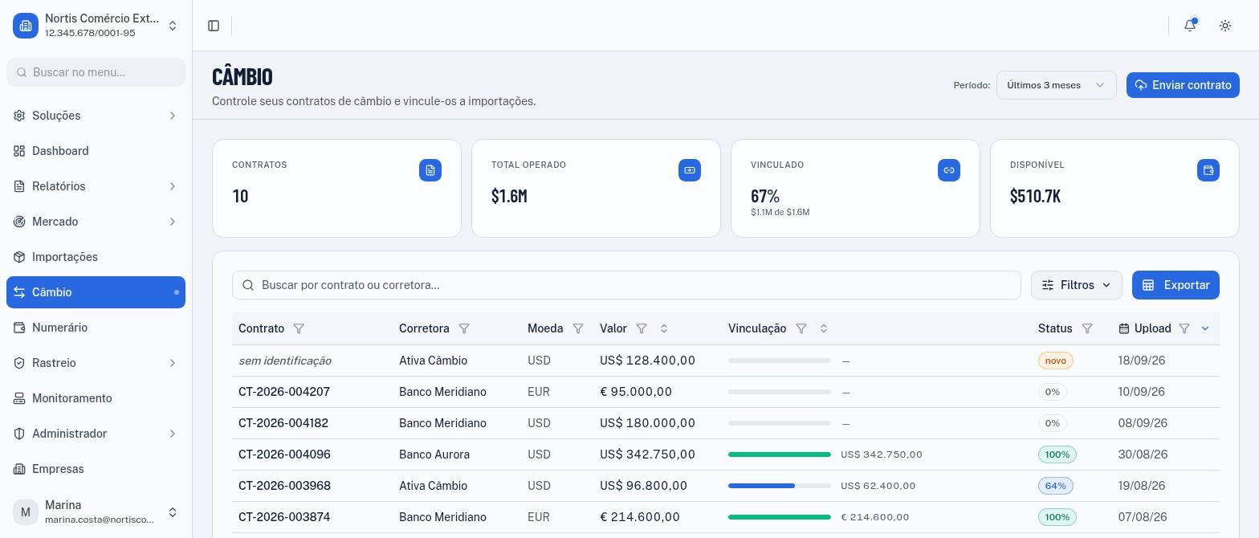Open Importações in the sidebar
This screenshot has height=538, width=1259.
(96, 257)
